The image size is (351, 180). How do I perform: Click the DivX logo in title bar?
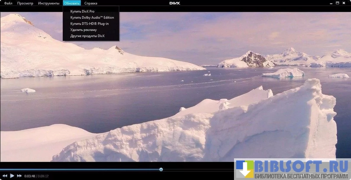point(175,3)
